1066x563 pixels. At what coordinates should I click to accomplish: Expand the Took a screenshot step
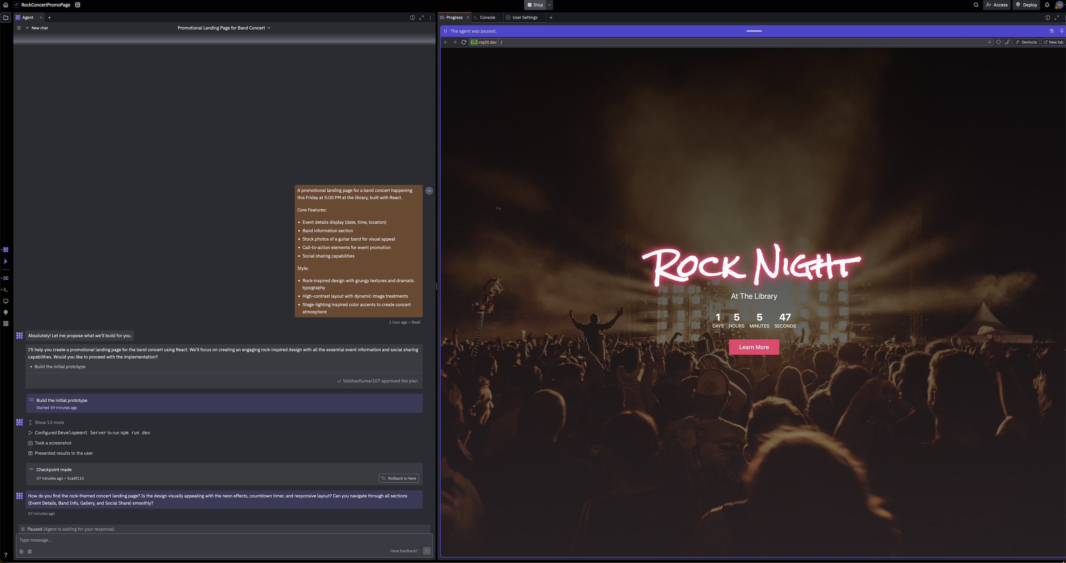pos(50,443)
